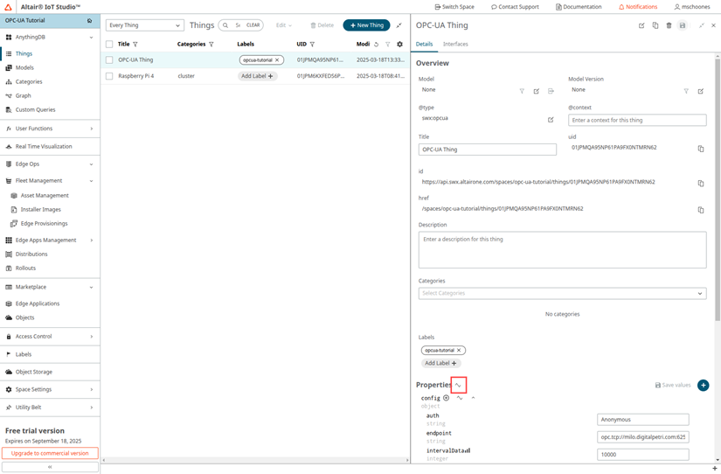Open the Things search magnifier icon
Viewport: 721px width, 474px height.
click(225, 25)
